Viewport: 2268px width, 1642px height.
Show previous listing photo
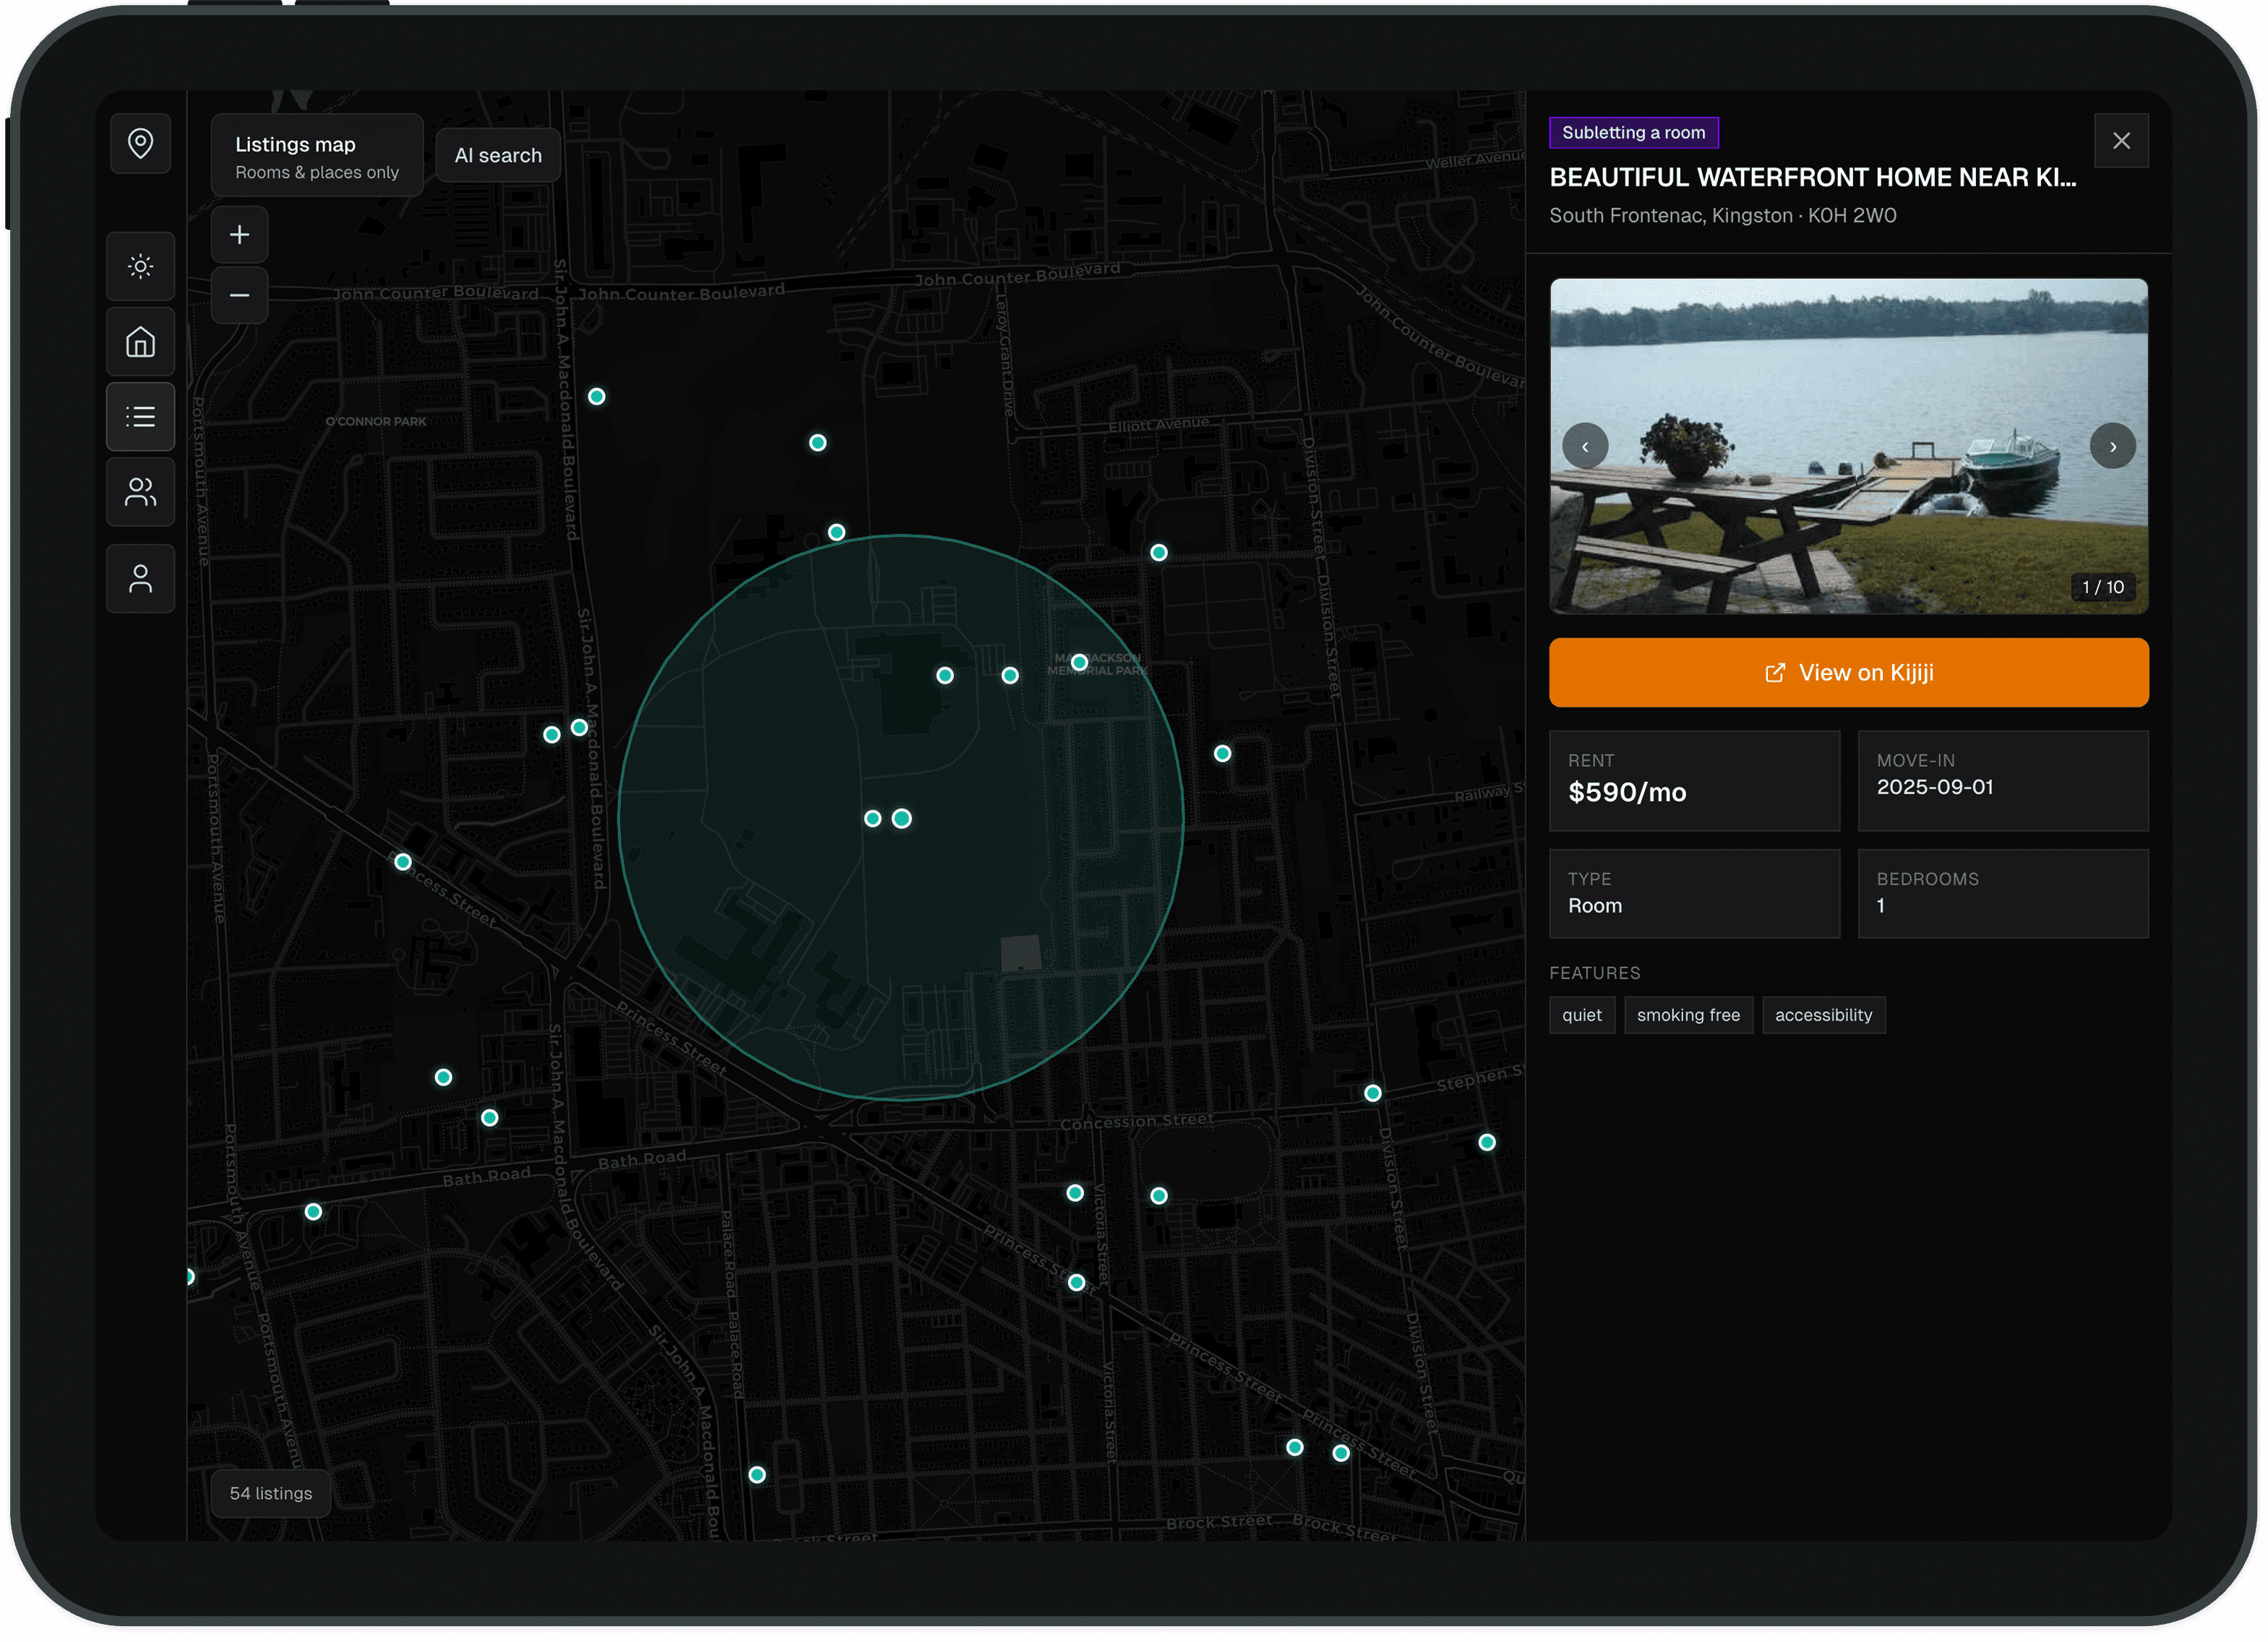(1585, 446)
